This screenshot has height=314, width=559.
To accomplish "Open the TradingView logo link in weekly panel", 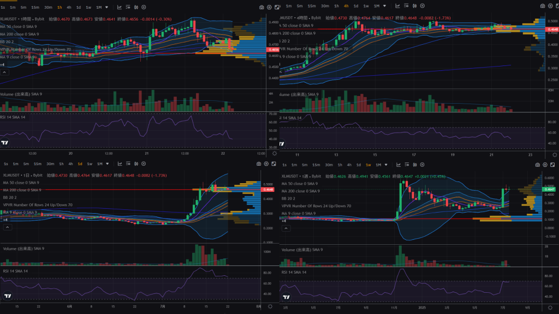I will 286,297.
